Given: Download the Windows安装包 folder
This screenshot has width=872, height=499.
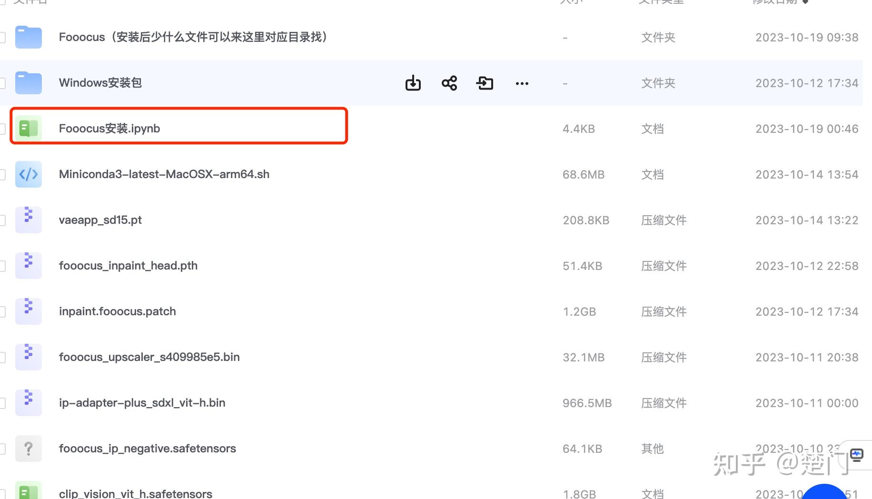Looking at the screenshot, I should (x=413, y=83).
